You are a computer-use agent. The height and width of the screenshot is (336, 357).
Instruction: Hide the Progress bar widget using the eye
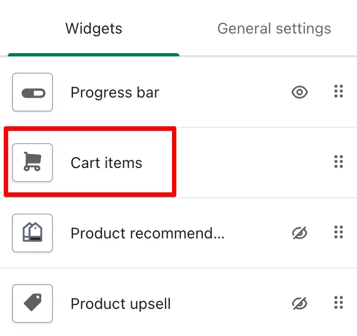point(300,92)
